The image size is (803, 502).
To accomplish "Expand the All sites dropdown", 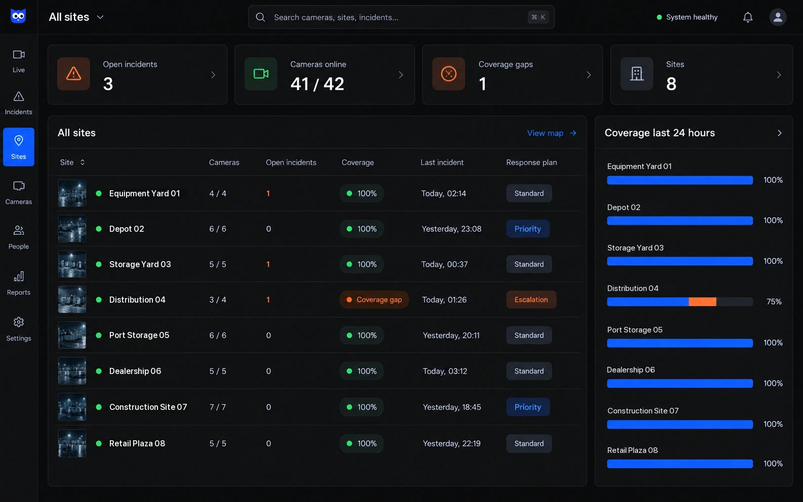I will pyautogui.click(x=76, y=17).
